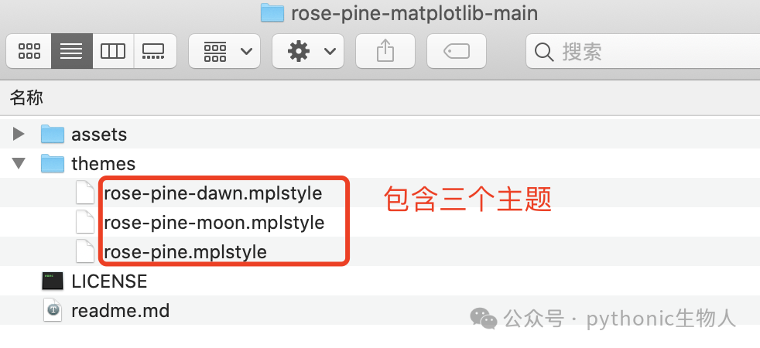The width and height of the screenshot is (760, 348).
Task: Click the readme.md file icon
Action: coord(53,310)
